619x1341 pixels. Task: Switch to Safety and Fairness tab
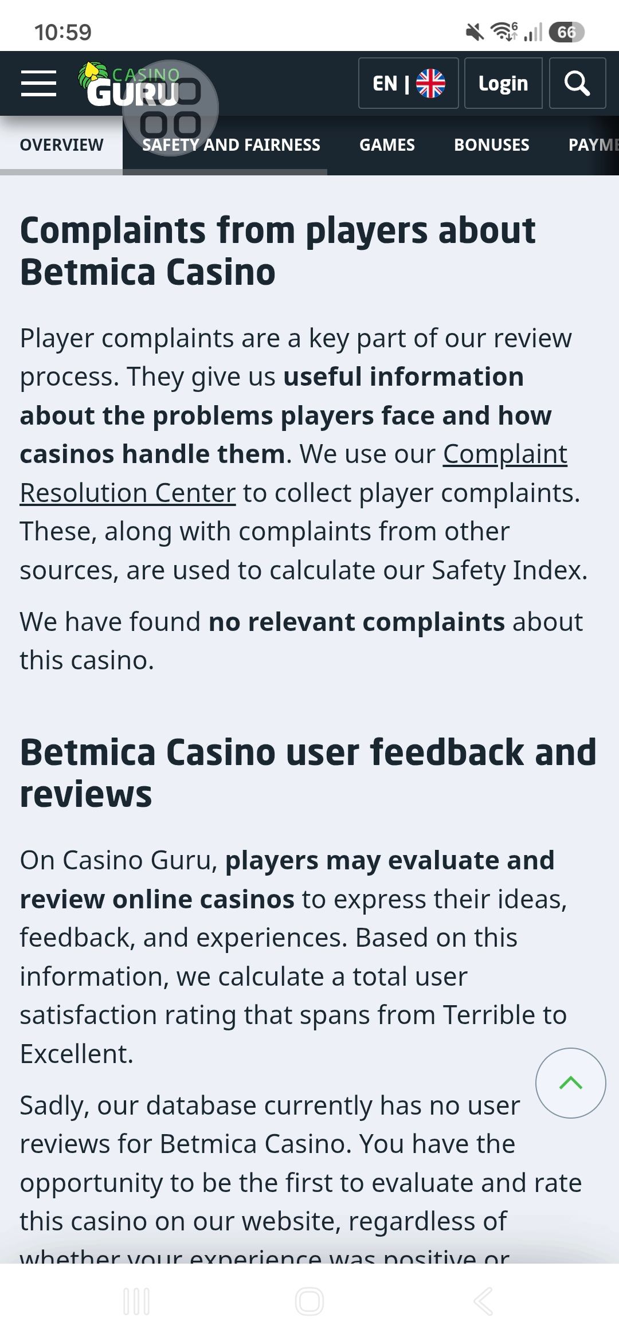(231, 145)
